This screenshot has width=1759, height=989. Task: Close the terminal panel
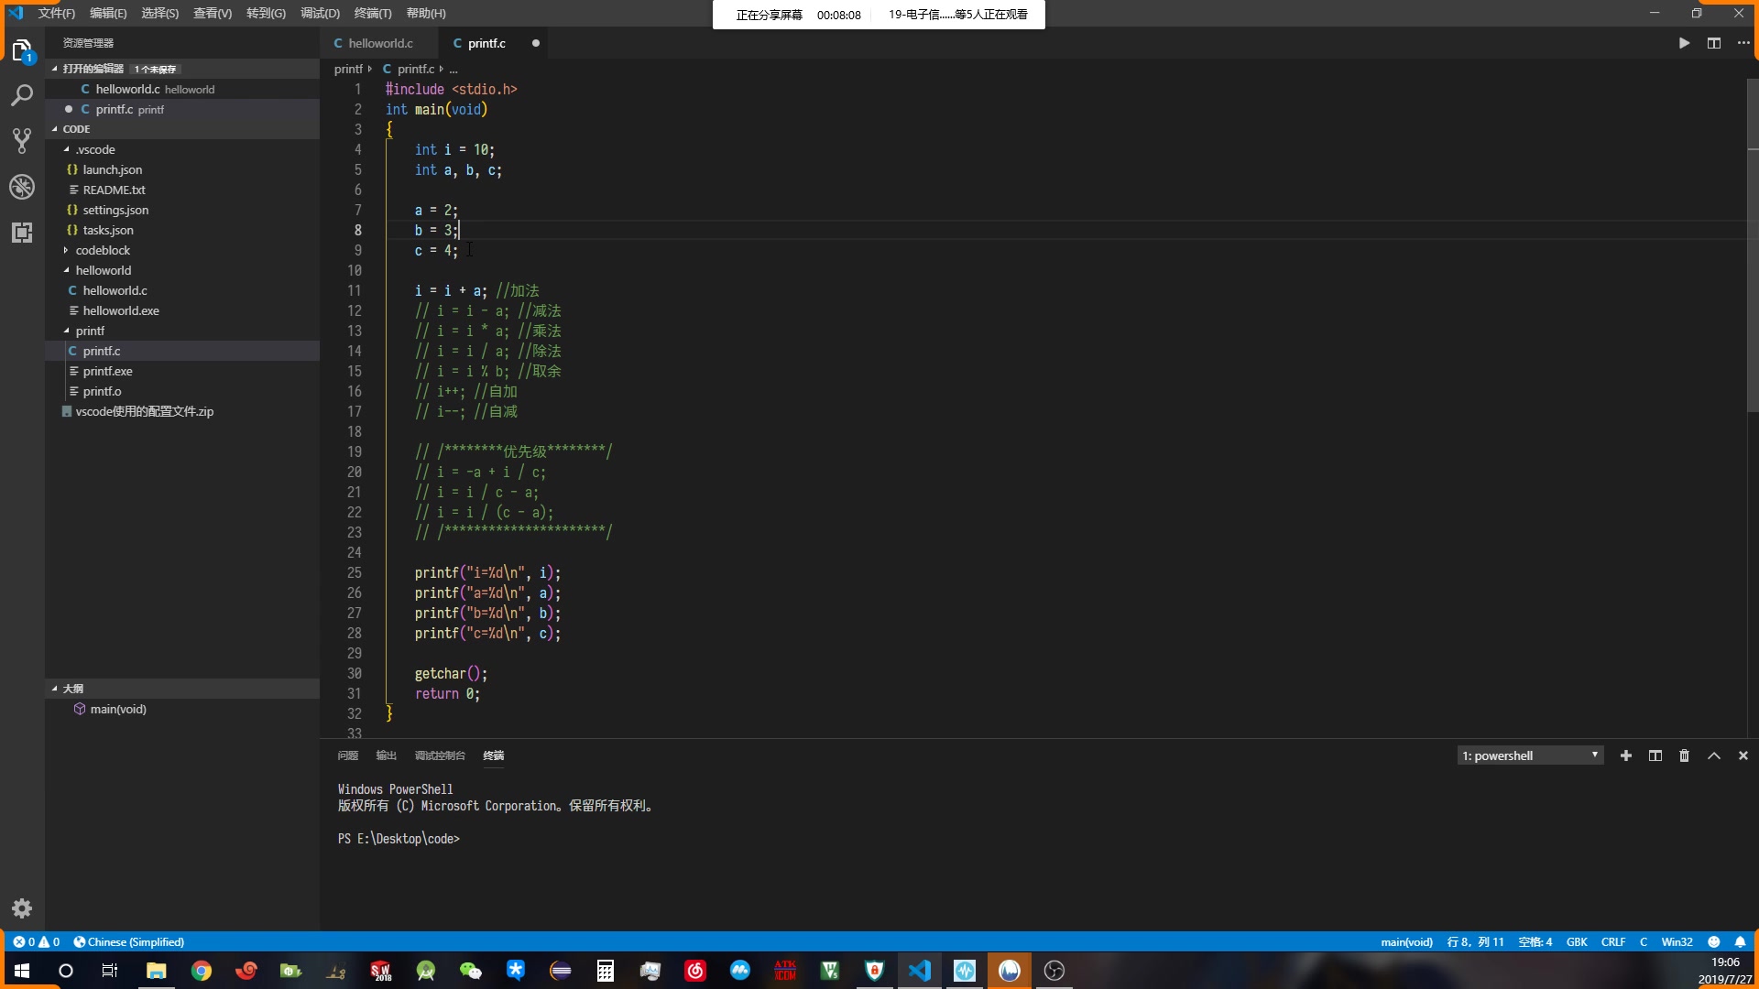click(1743, 755)
